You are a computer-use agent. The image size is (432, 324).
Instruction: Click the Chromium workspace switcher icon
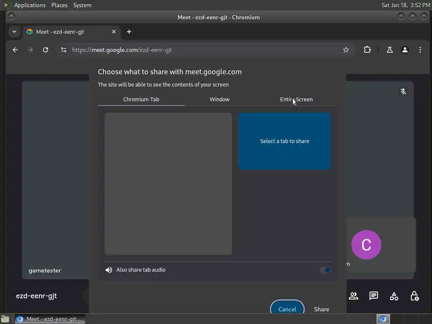(x=383, y=319)
